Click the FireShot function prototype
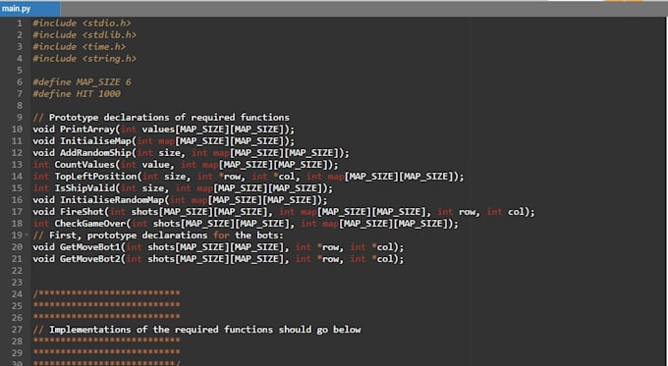The height and width of the screenshot is (366, 668). click(284, 212)
